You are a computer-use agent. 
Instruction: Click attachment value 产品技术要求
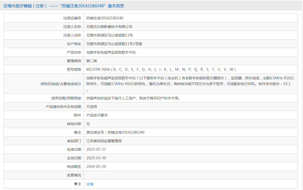(97, 115)
